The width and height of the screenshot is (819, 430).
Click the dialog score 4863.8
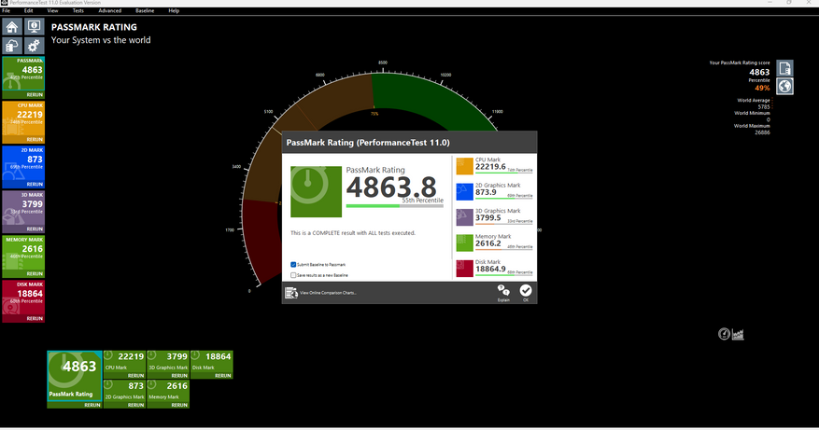391,187
